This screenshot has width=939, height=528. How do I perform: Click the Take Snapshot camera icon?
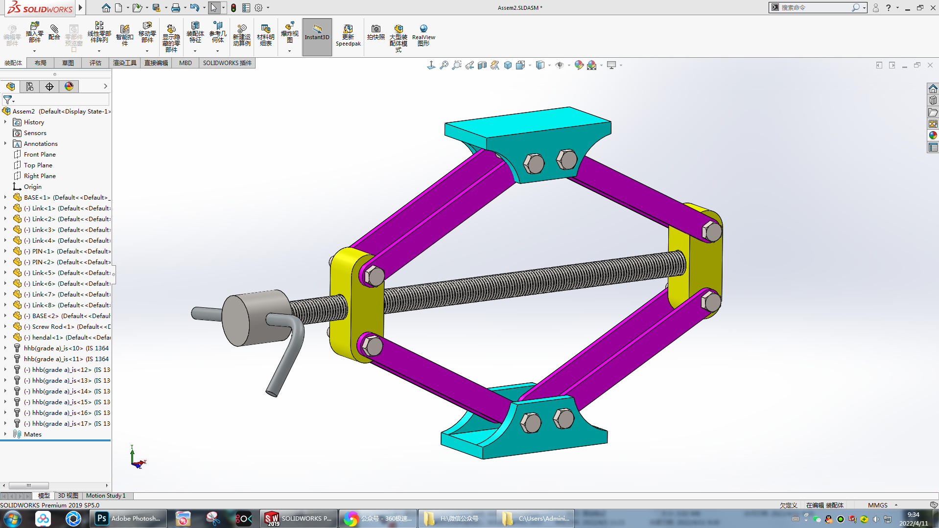pyautogui.click(x=376, y=32)
